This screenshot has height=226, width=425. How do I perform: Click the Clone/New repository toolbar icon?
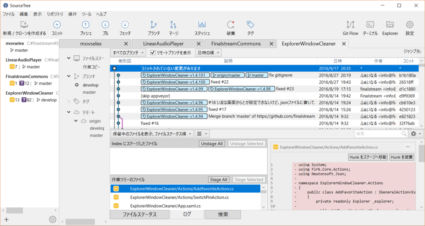click(24, 24)
